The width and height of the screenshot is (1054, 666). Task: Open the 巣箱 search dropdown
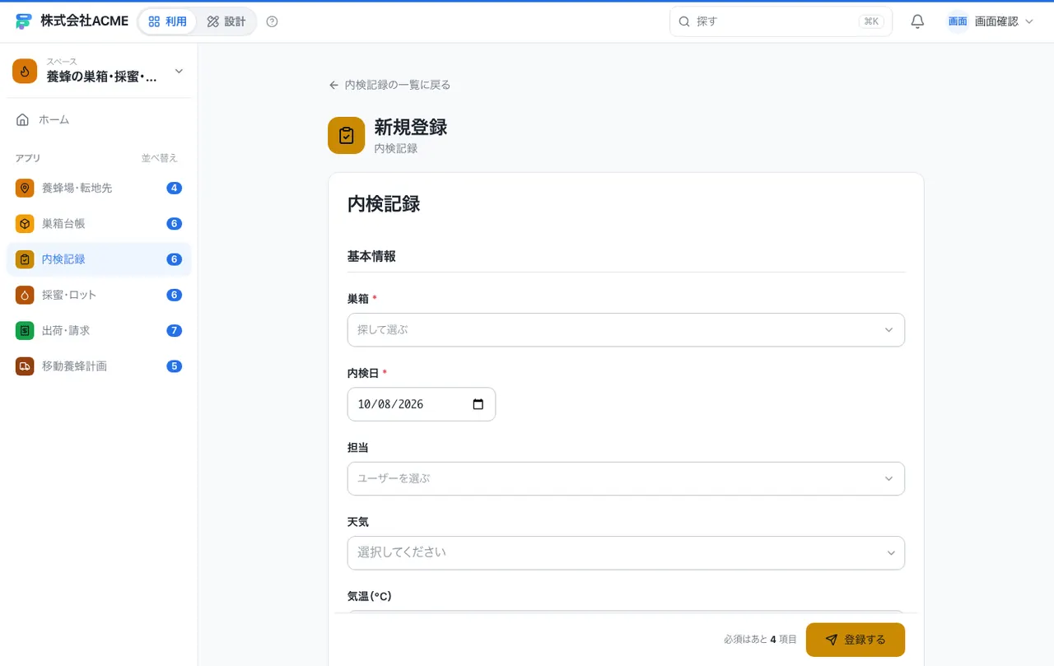point(626,329)
